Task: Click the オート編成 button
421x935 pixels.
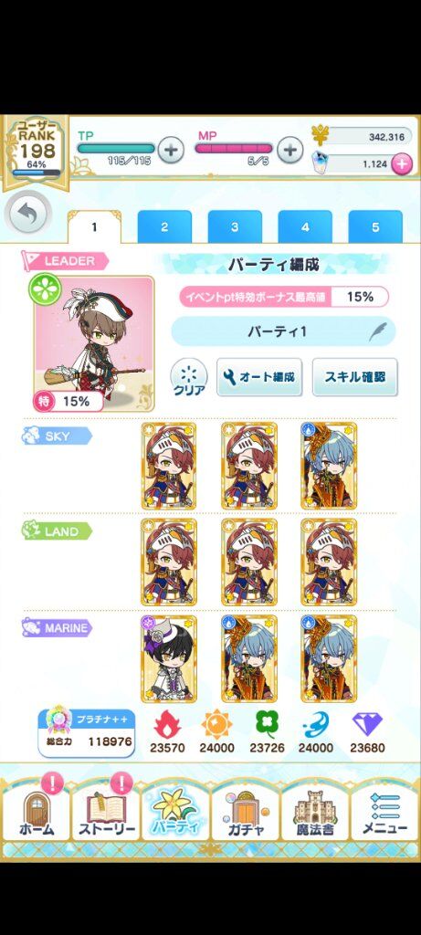Action: pos(259,377)
